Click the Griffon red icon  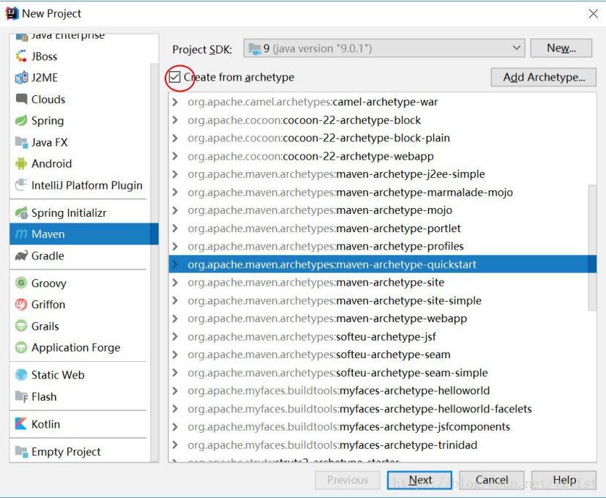[x=21, y=304]
